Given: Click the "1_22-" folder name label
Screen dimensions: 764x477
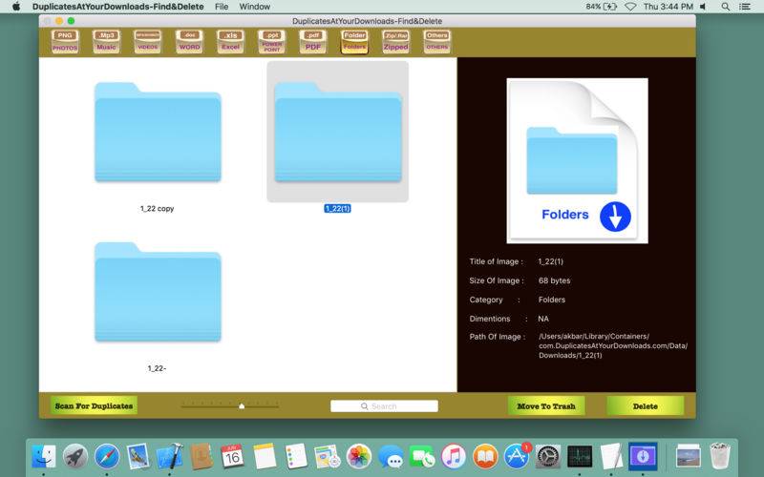Looking at the screenshot, I should coord(157,368).
